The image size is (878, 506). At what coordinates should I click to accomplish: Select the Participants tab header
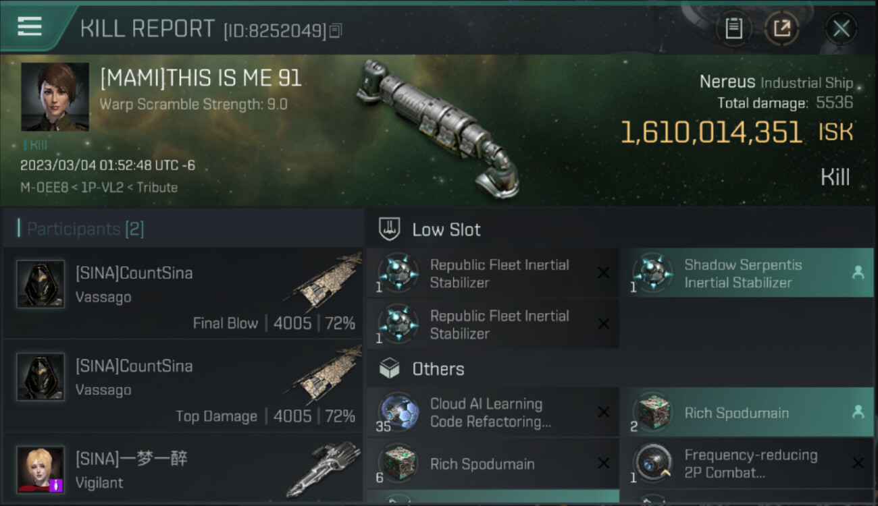(x=85, y=229)
